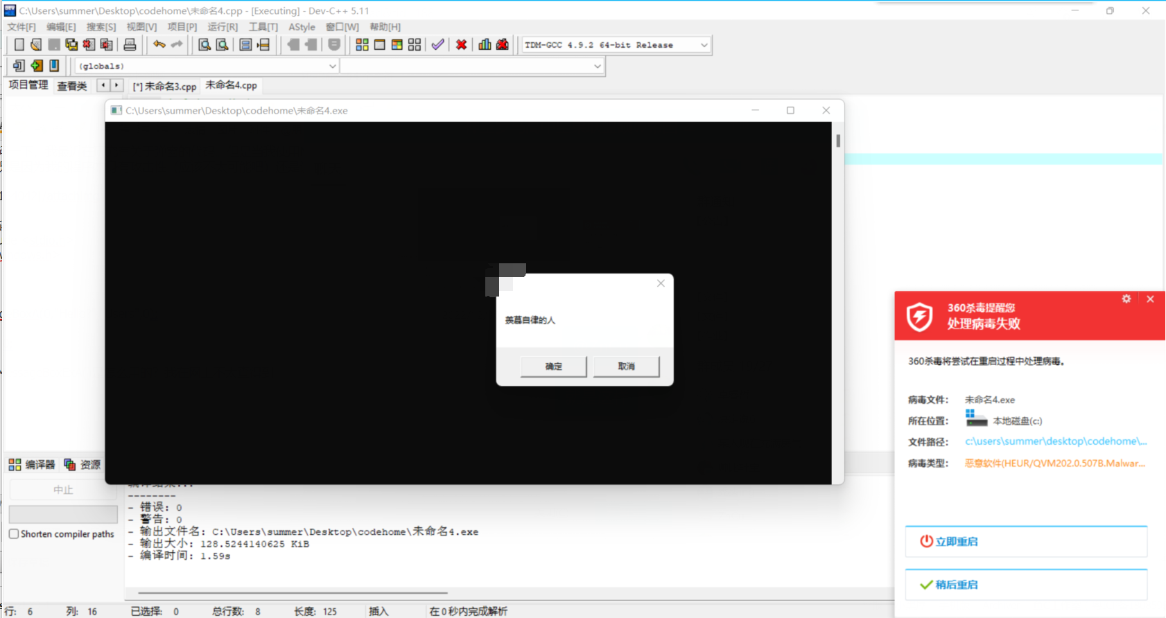Click the Goto Bookmark icon
Image resolution: width=1166 pixels, height=618 pixels.
point(54,66)
